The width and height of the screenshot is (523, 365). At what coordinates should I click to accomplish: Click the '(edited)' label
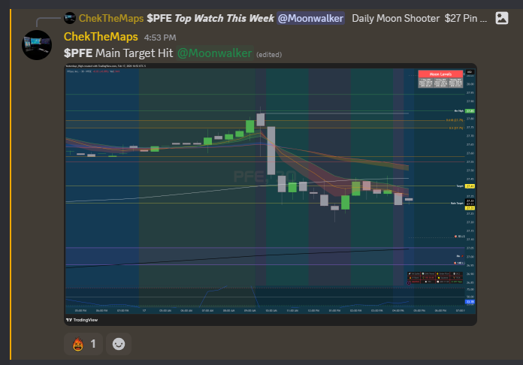point(269,55)
